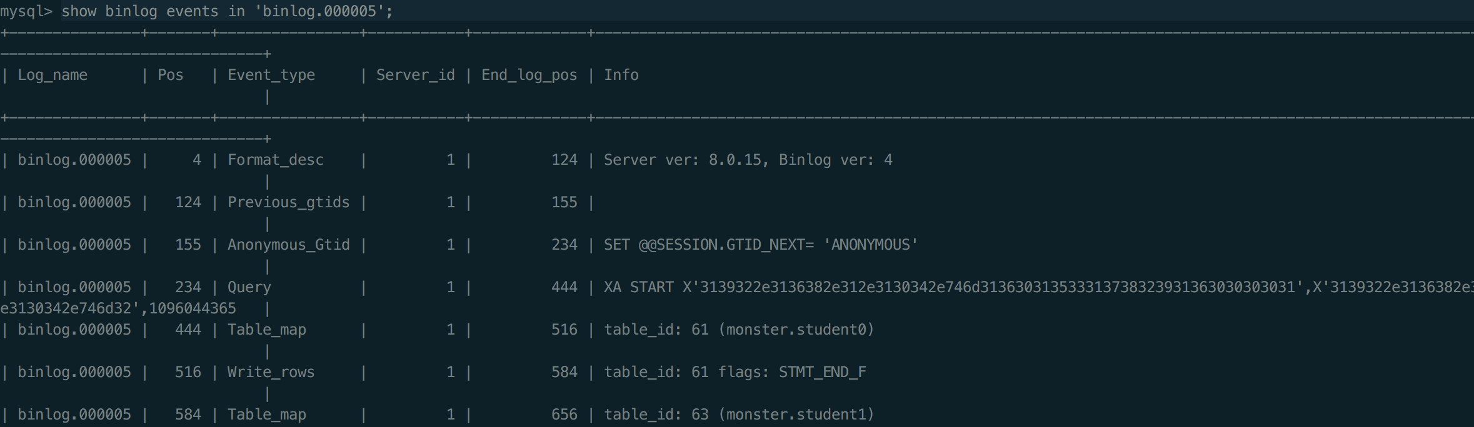Select the Anonymous_Gtid event type cell

288,245
